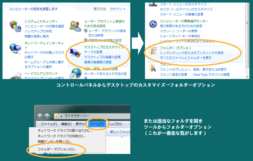This screenshot has height=161, width=253.
Task: Click the Network and Internet globe icon
Action: [x=15, y=48]
